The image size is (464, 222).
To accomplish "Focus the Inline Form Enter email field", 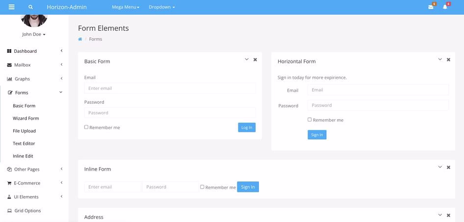I will (x=113, y=187).
